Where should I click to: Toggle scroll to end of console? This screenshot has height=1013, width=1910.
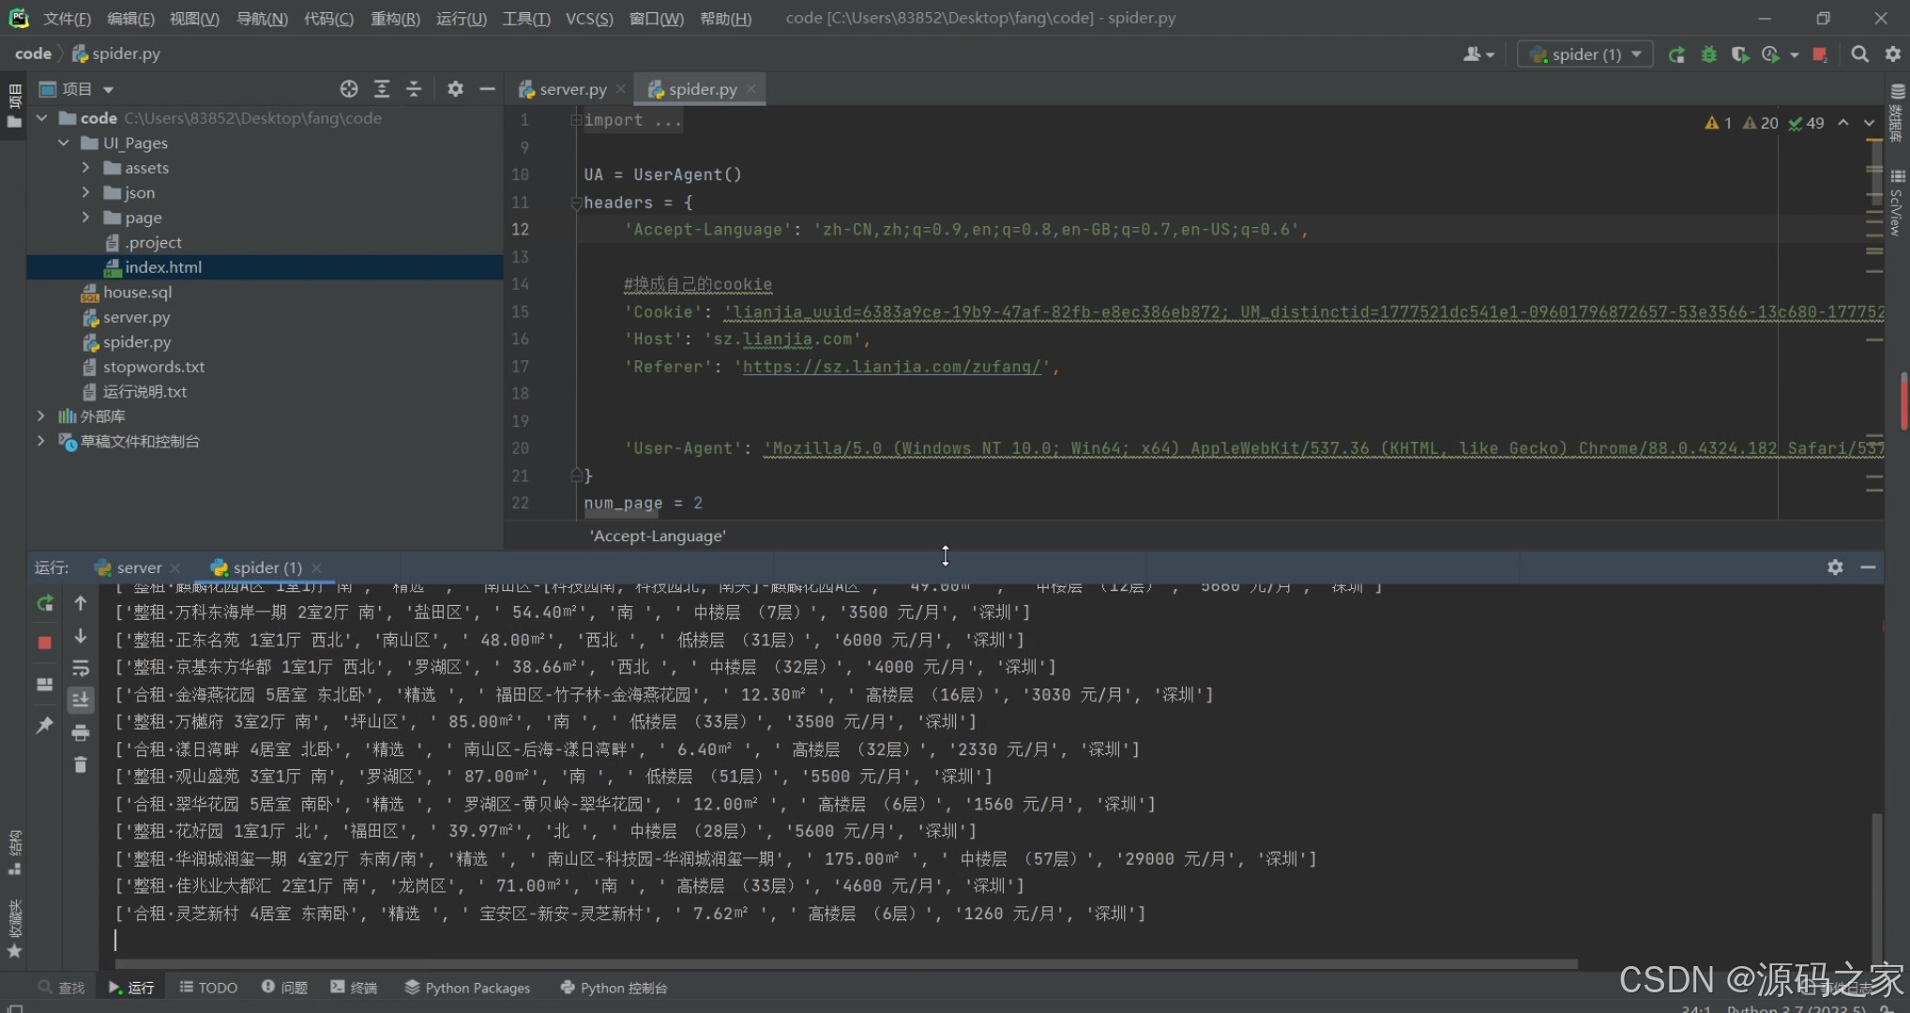click(81, 700)
